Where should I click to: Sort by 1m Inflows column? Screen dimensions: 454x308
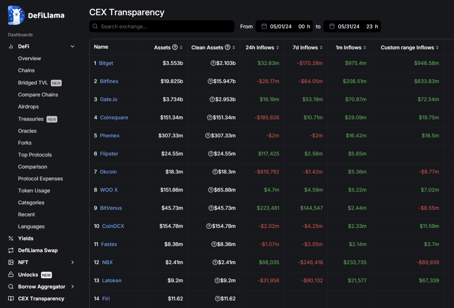(x=351, y=48)
